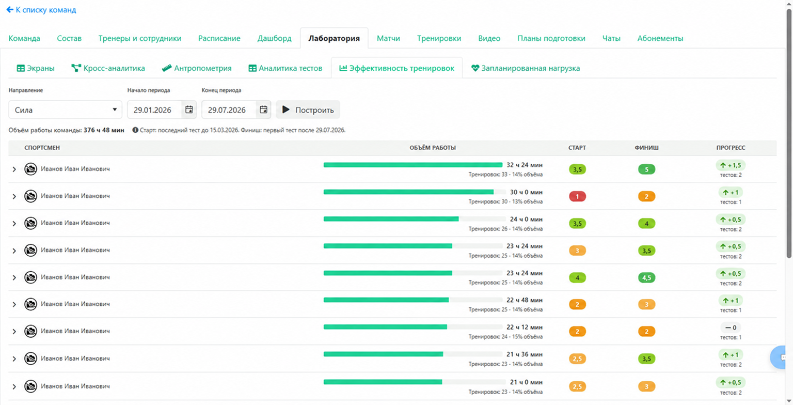The width and height of the screenshot is (793, 405).
Task: Click the Построить button
Action: pyautogui.click(x=308, y=110)
